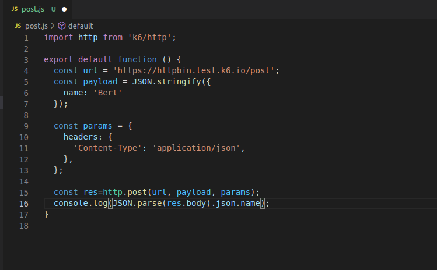Image resolution: width=437 pixels, height=270 pixels.
Task: Follow the https://httpbin.test.k6.io/post link
Action: click(x=194, y=70)
